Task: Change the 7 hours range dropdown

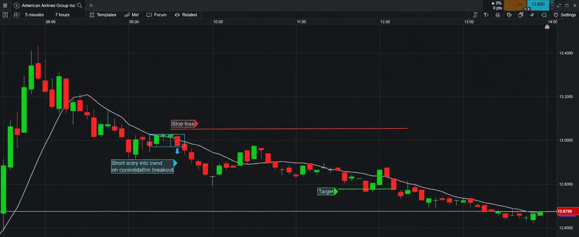Action: [62, 15]
